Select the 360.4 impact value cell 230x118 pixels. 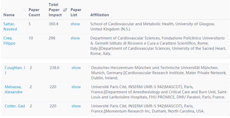click(53, 24)
